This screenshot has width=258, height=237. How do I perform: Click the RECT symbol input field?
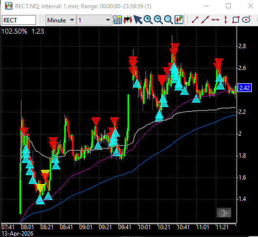pos(19,20)
